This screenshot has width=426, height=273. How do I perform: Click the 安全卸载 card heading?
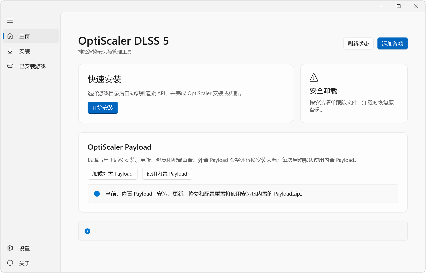(x=323, y=91)
